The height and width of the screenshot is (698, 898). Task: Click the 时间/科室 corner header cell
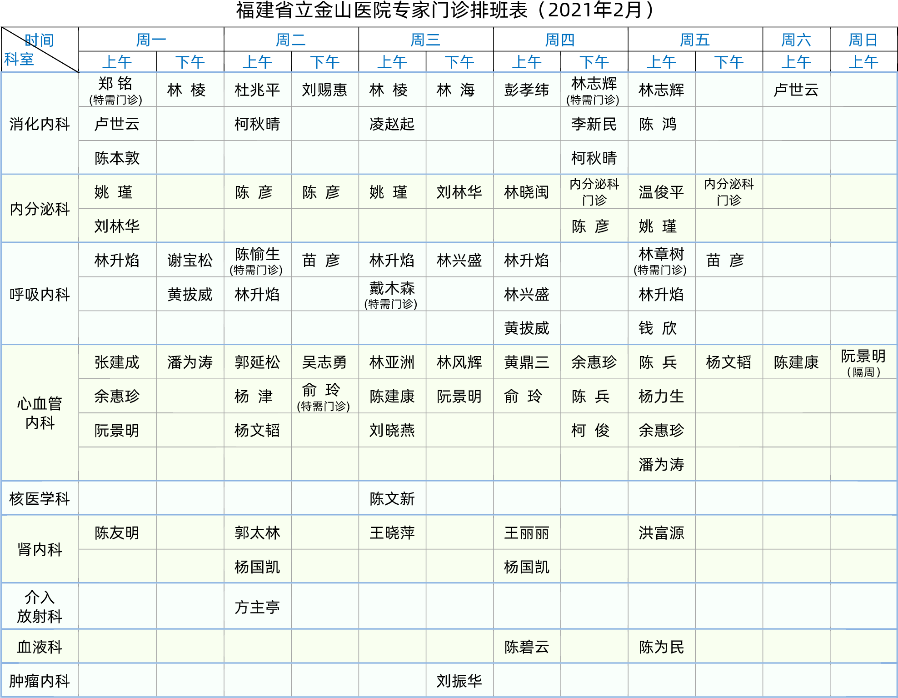40,50
